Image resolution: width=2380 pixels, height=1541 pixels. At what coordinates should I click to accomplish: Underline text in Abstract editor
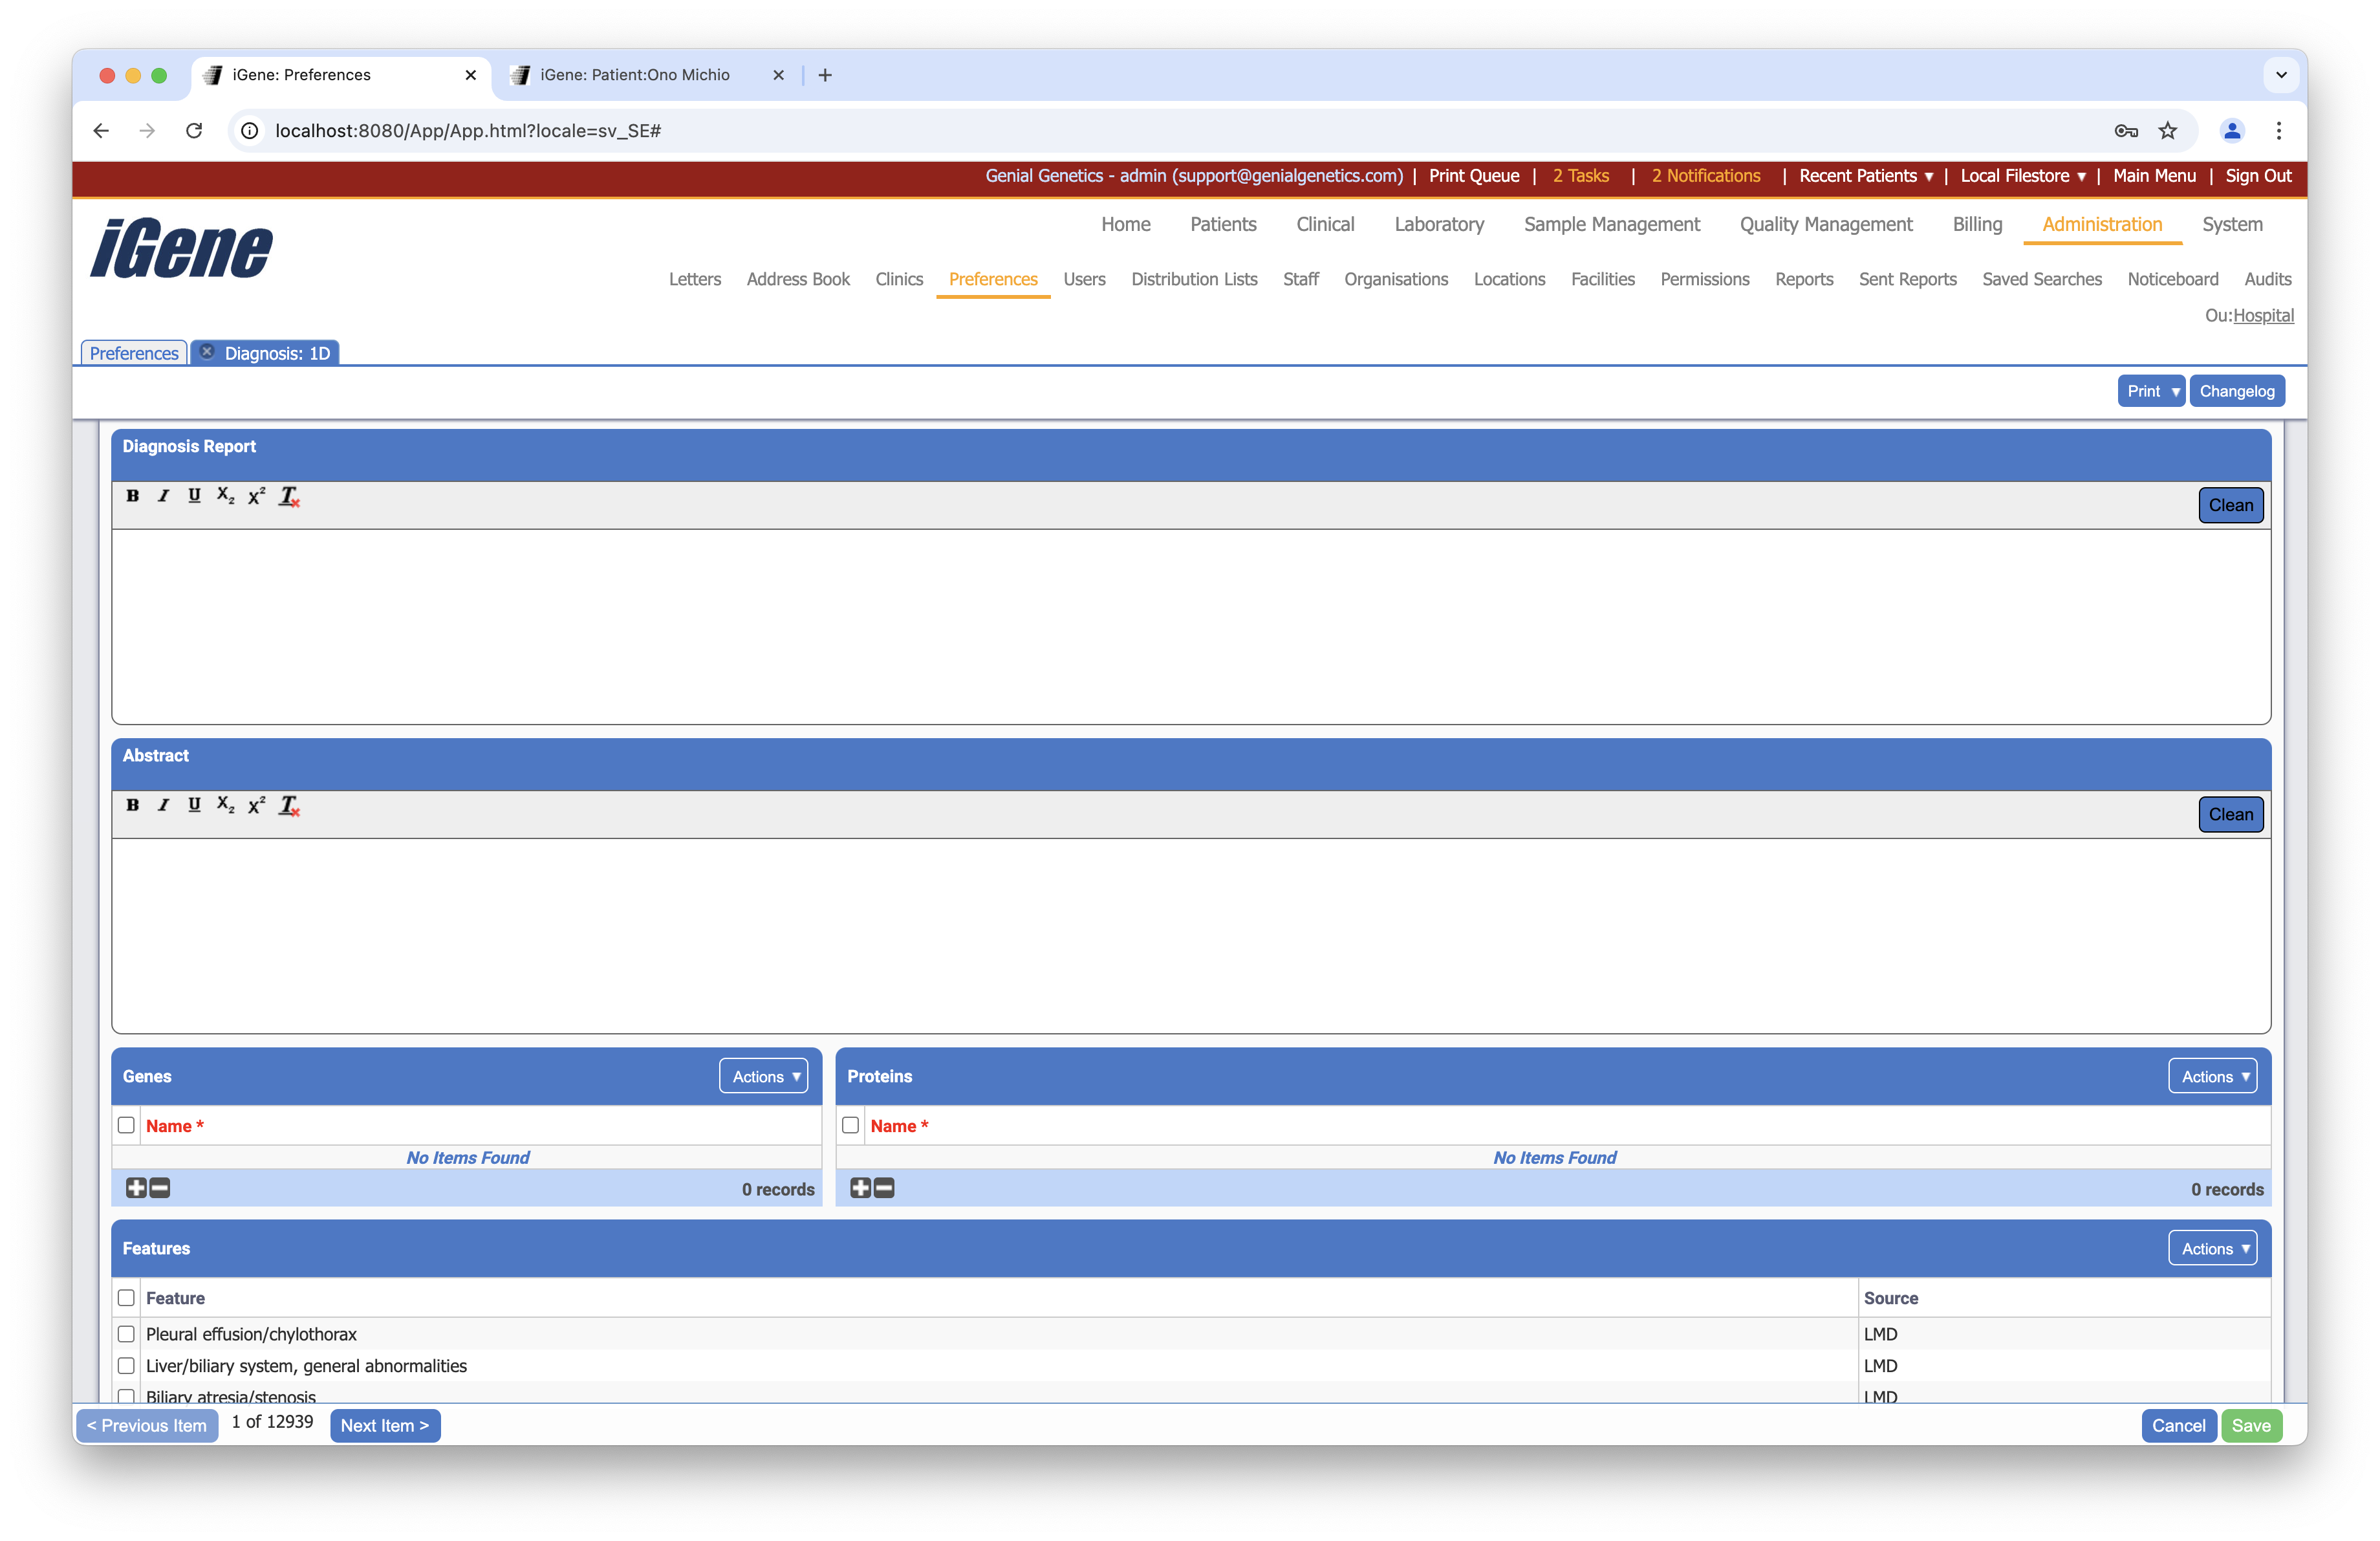[194, 805]
